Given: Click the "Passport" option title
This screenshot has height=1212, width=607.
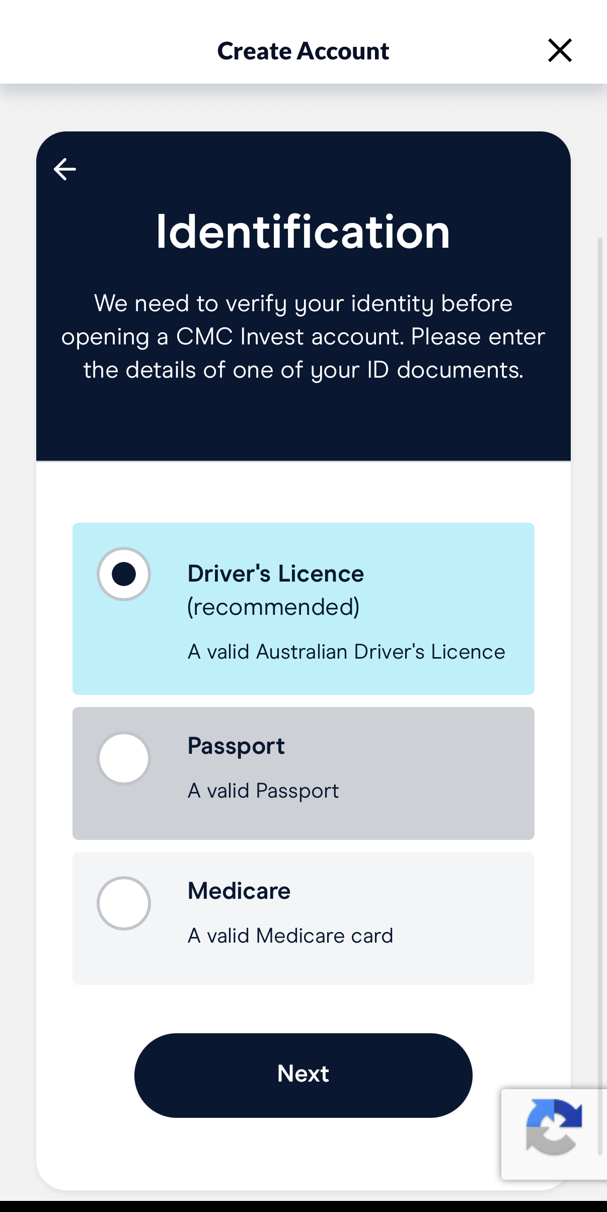Looking at the screenshot, I should coord(236,746).
